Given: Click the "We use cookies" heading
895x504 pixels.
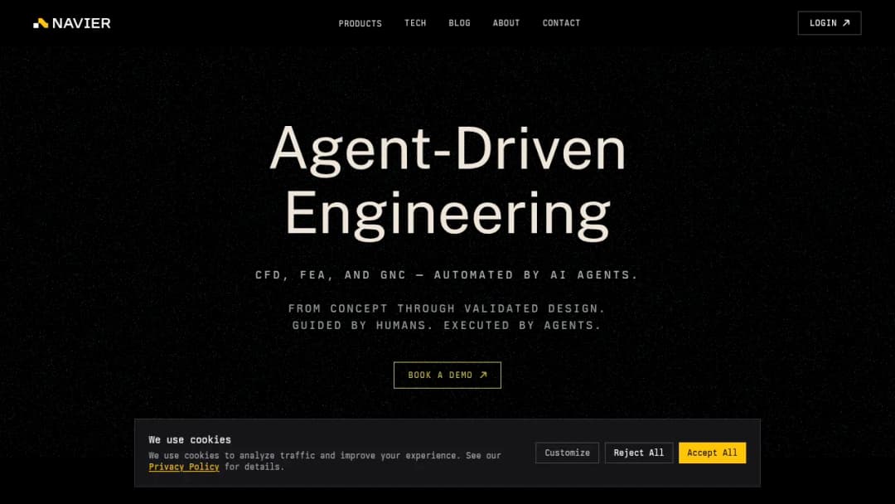Looking at the screenshot, I should 190,439.
